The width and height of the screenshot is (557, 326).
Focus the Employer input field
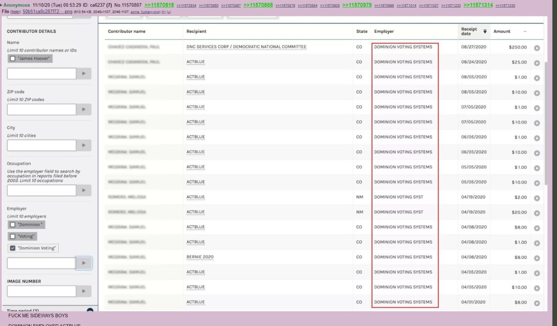point(41,263)
